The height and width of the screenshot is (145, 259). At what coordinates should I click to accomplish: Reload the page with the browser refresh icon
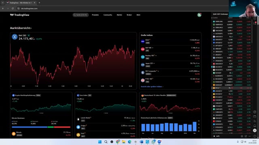[13, 8]
